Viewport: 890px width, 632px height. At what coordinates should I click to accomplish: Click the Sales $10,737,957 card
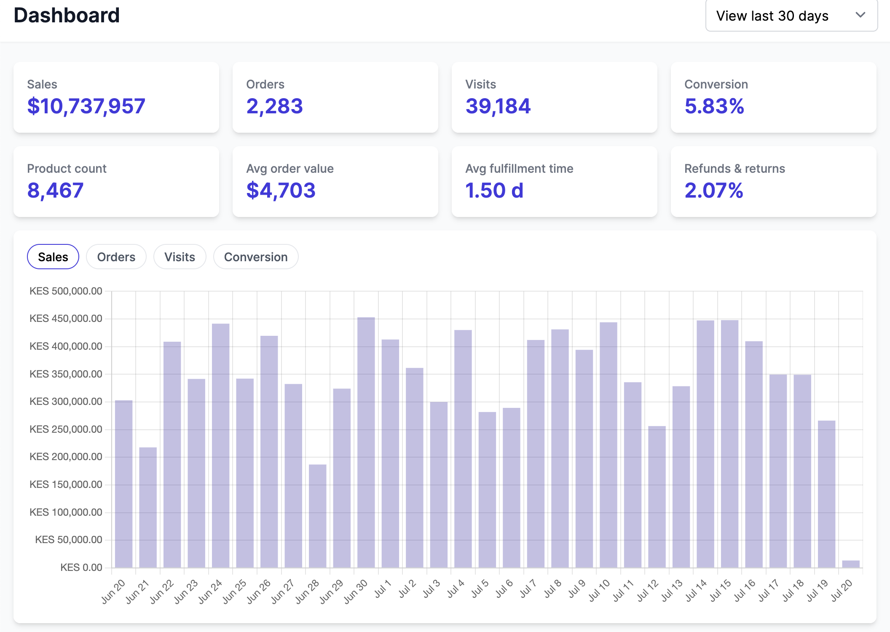click(x=116, y=97)
